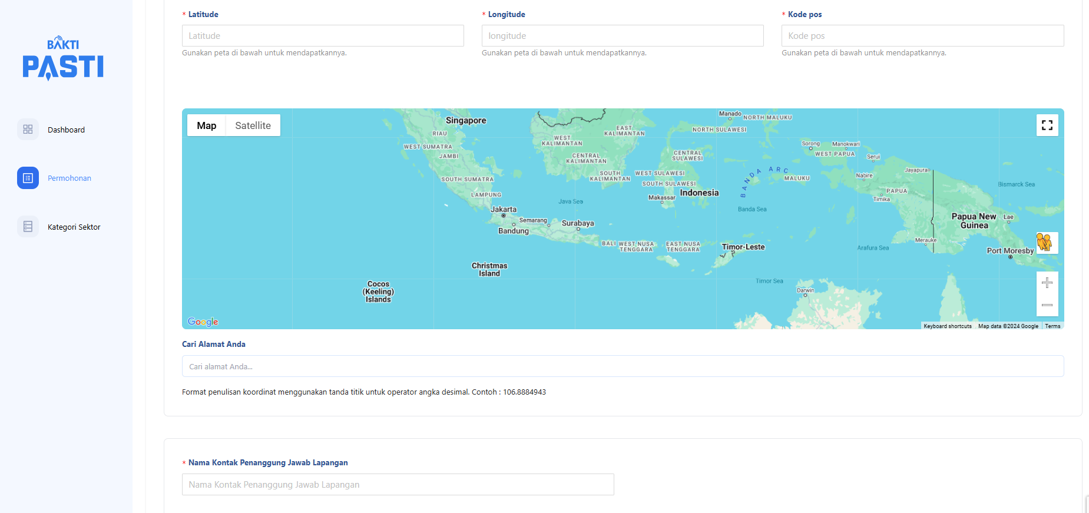Click the Permohonan list icon
The image size is (1089, 513).
coord(28,178)
